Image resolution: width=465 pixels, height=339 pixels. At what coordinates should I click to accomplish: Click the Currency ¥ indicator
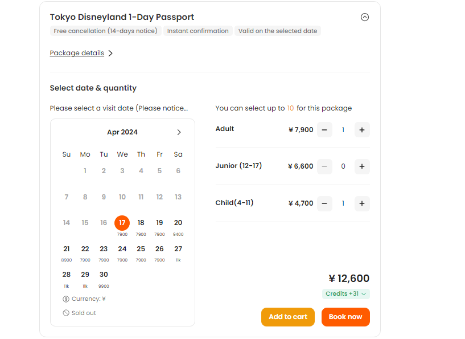coord(84,299)
